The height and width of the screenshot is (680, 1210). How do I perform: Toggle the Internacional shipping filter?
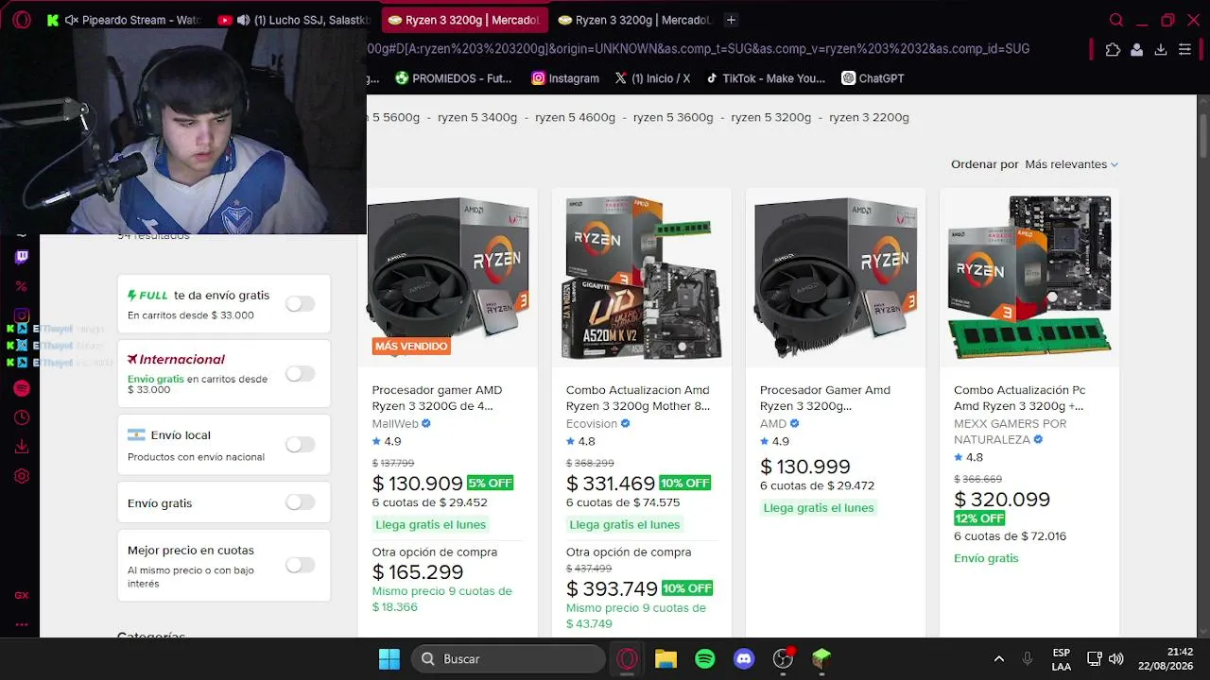pos(300,374)
